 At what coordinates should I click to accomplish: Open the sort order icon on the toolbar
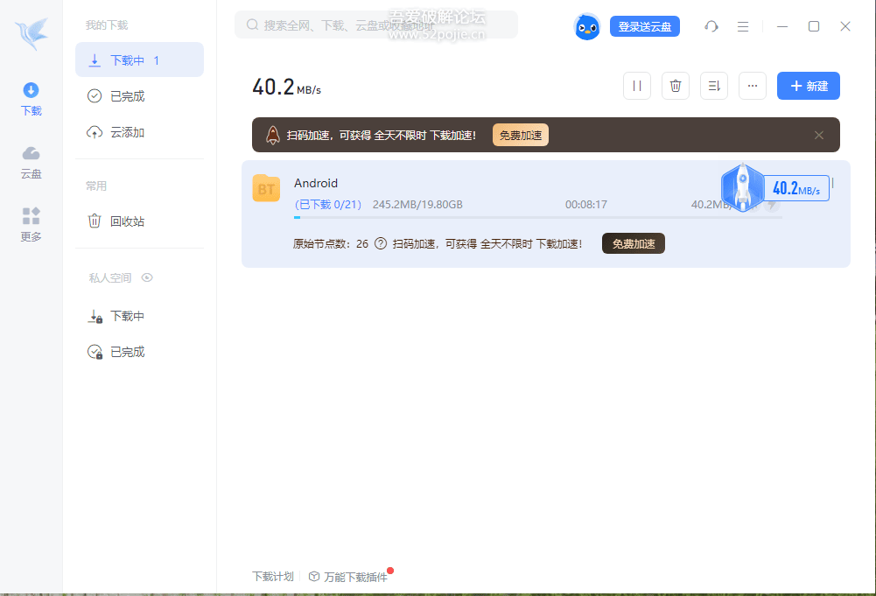(713, 85)
